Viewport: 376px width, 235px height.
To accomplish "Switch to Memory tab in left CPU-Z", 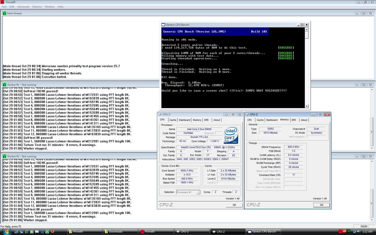I will point(197,120).
